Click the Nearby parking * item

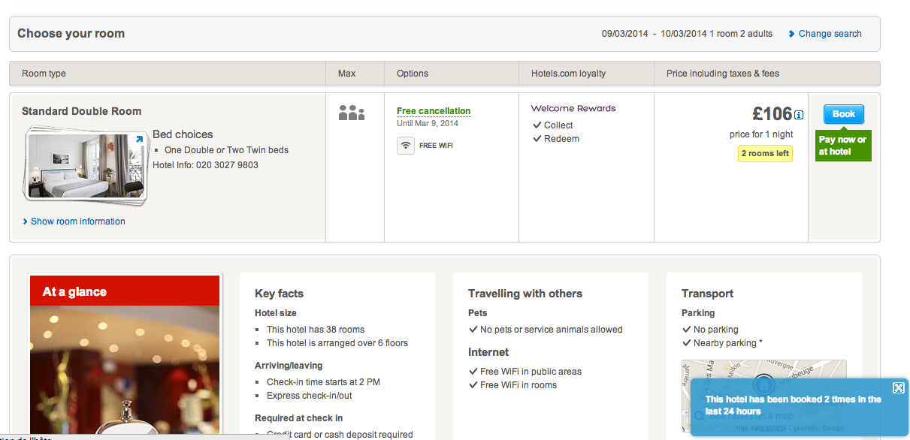[x=728, y=343]
